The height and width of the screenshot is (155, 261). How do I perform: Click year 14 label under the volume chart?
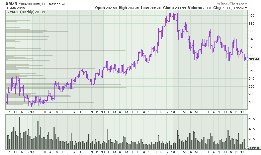coord(173,152)
